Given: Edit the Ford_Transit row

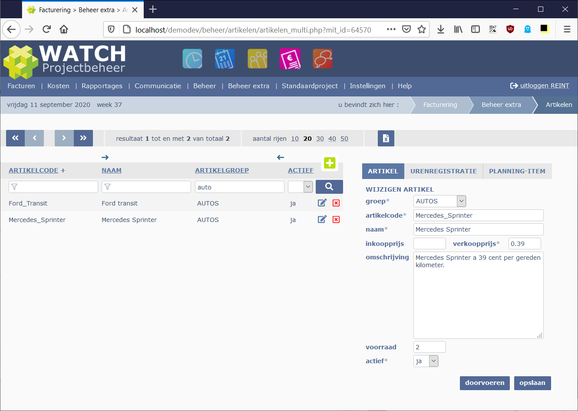Looking at the screenshot, I should coord(322,203).
